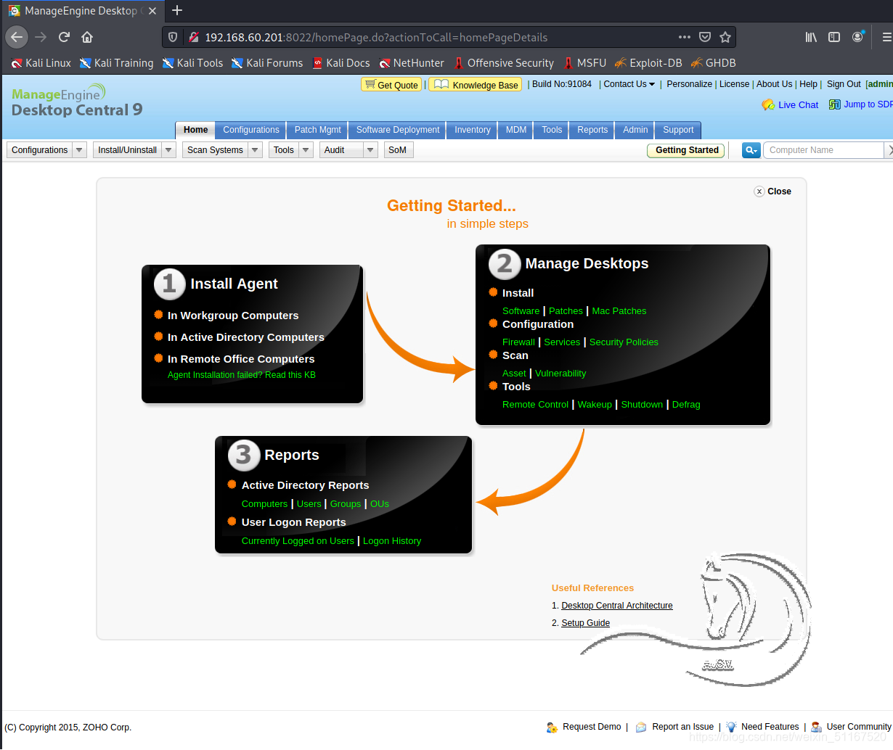893x750 pixels.
Task: Open the MDM tab
Action: [x=516, y=130]
